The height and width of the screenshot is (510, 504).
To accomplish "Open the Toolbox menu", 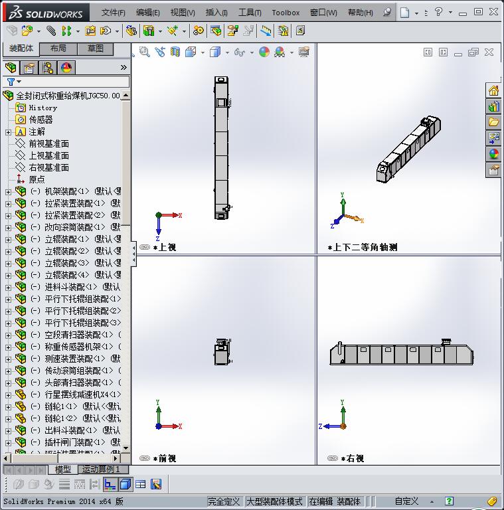I will click(286, 13).
